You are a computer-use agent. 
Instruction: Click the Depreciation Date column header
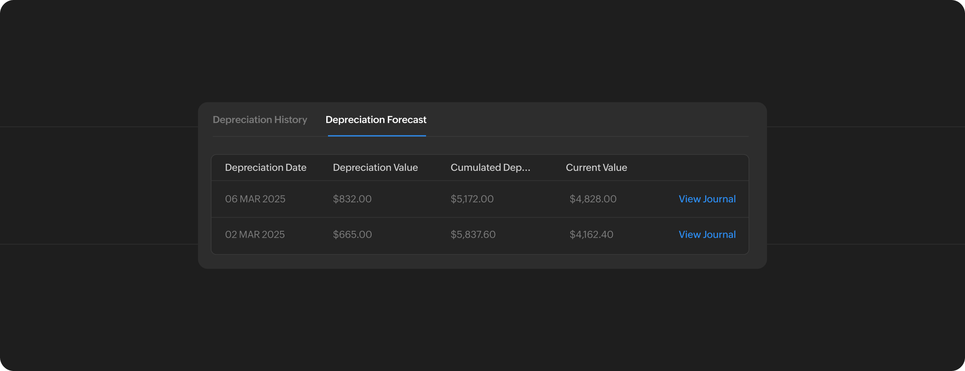(265, 168)
